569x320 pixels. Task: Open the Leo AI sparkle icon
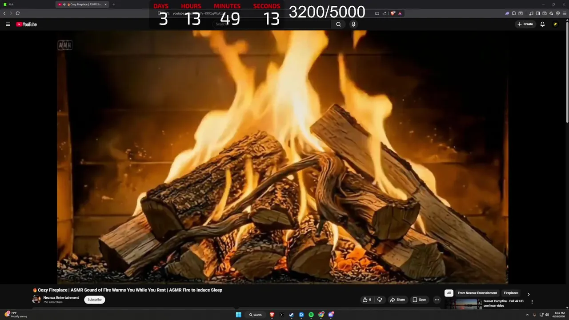[x=551, y=13]
